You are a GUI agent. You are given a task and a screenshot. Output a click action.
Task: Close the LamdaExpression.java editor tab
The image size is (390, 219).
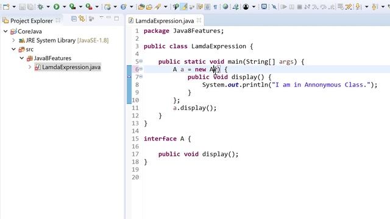(199, 21)
